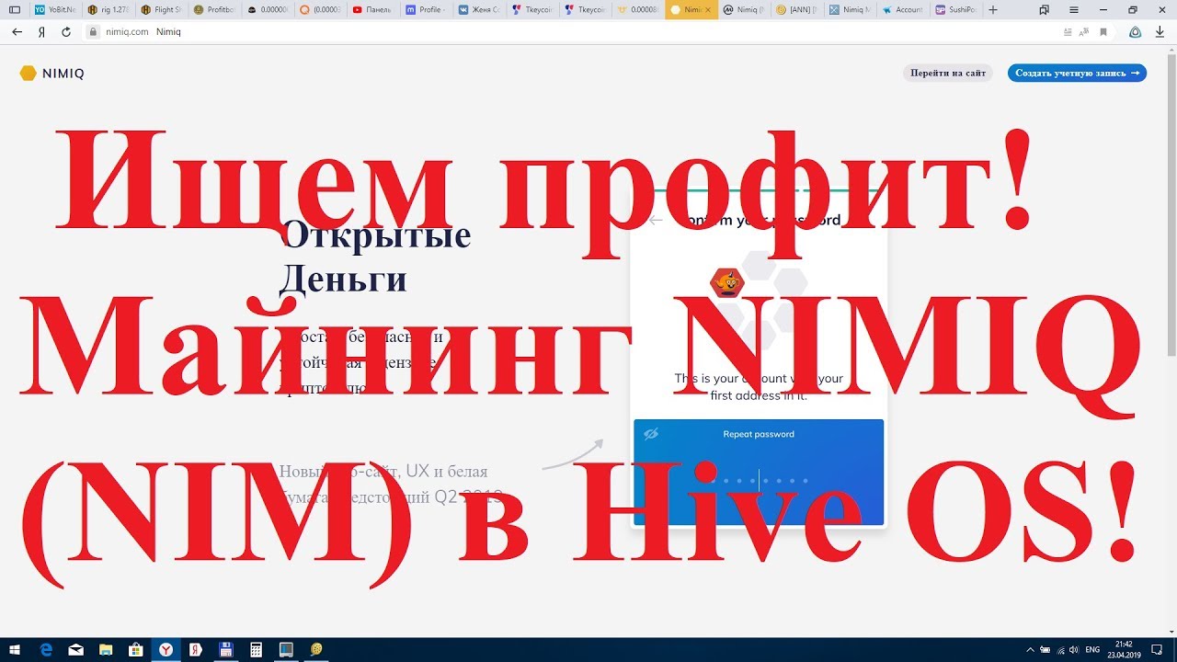Click Создать учетную запись button

point(1077,73)
